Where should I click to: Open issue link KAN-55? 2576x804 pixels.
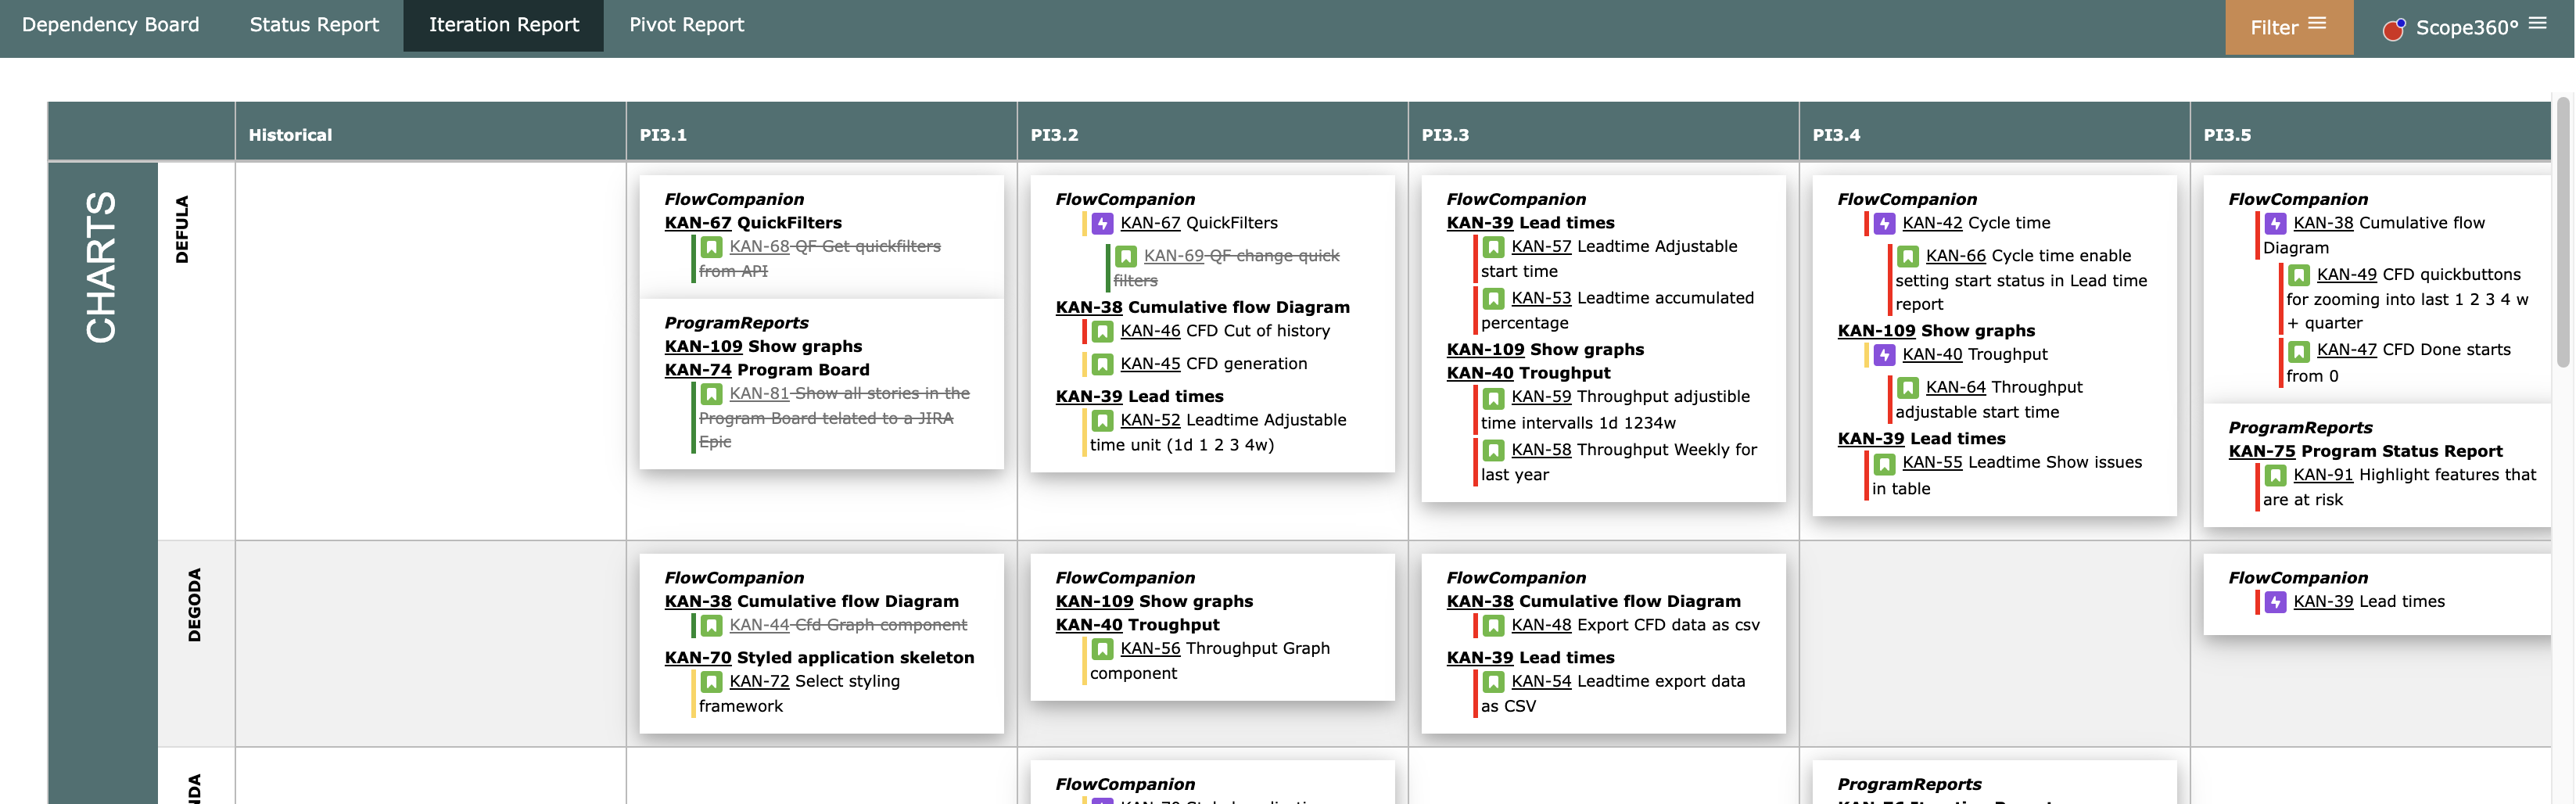[x=1932, y=462]
